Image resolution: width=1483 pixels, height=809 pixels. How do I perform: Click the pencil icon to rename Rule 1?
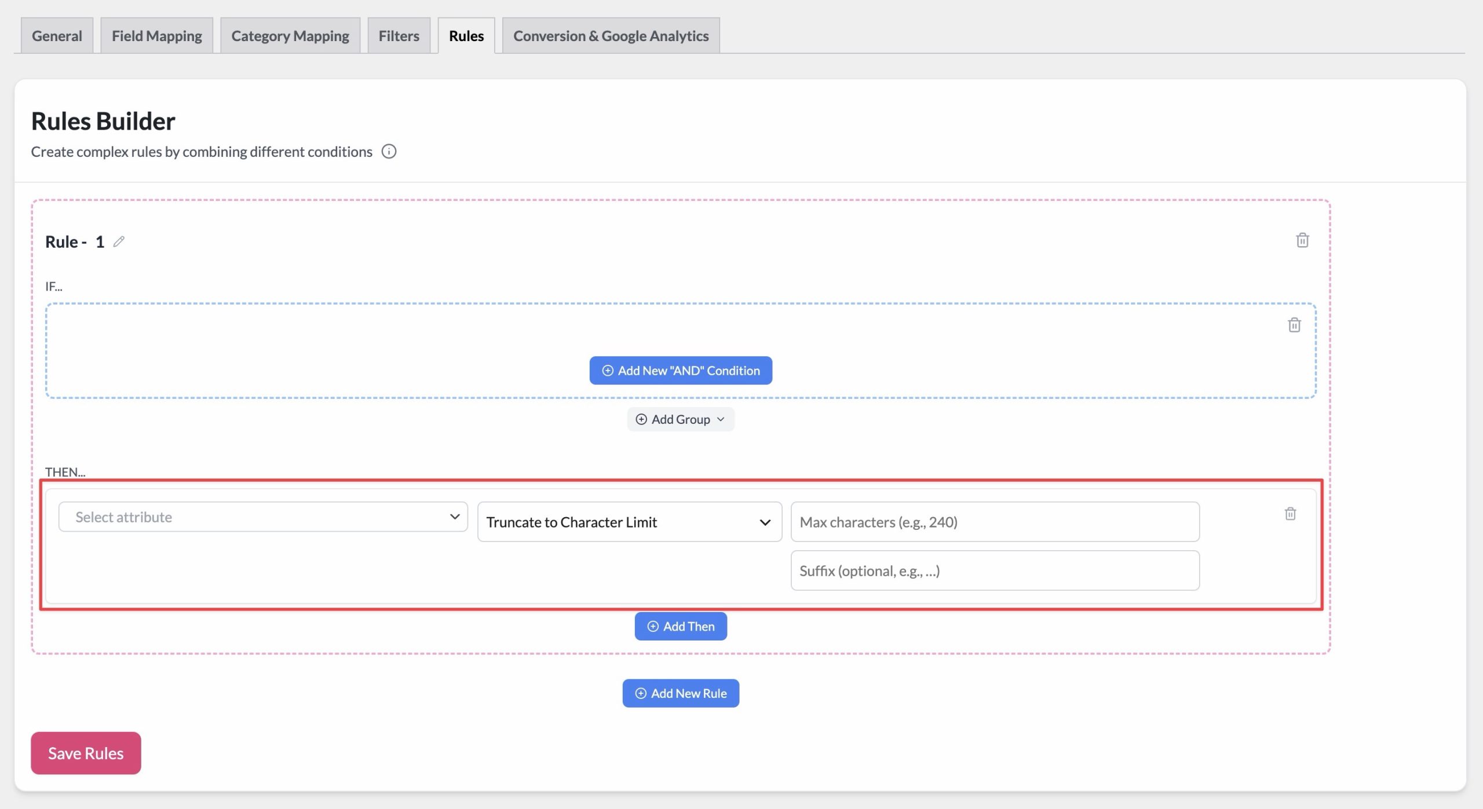119,241
